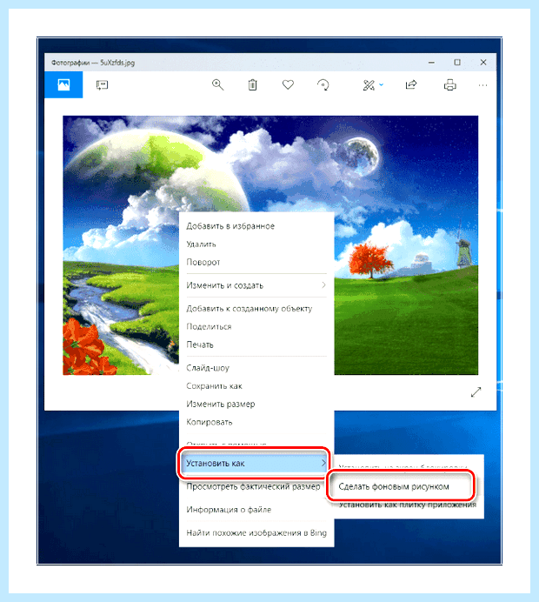The image size is (539, 602).
Task: Choose Найти похожие изображения в Bing
Action: point(256,533)
